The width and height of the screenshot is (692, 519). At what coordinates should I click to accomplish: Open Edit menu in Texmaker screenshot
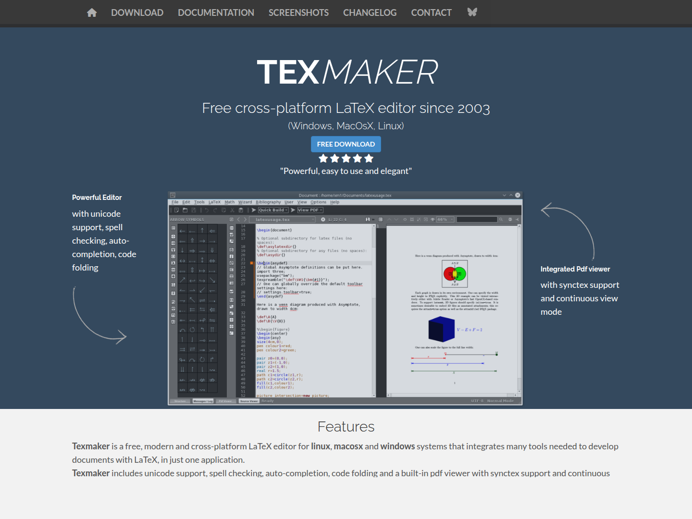[186, 202]
